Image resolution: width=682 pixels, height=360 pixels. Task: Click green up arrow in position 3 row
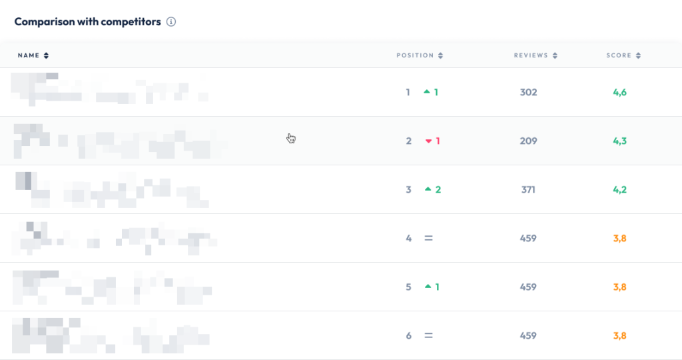point(428,189)
